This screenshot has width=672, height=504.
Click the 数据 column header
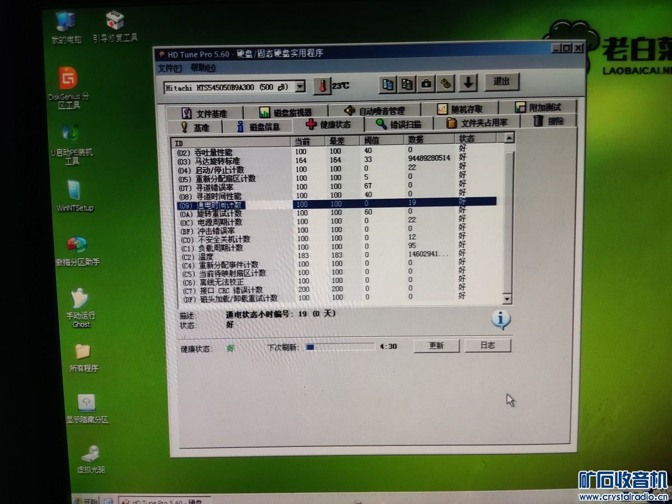coord(430,139)
